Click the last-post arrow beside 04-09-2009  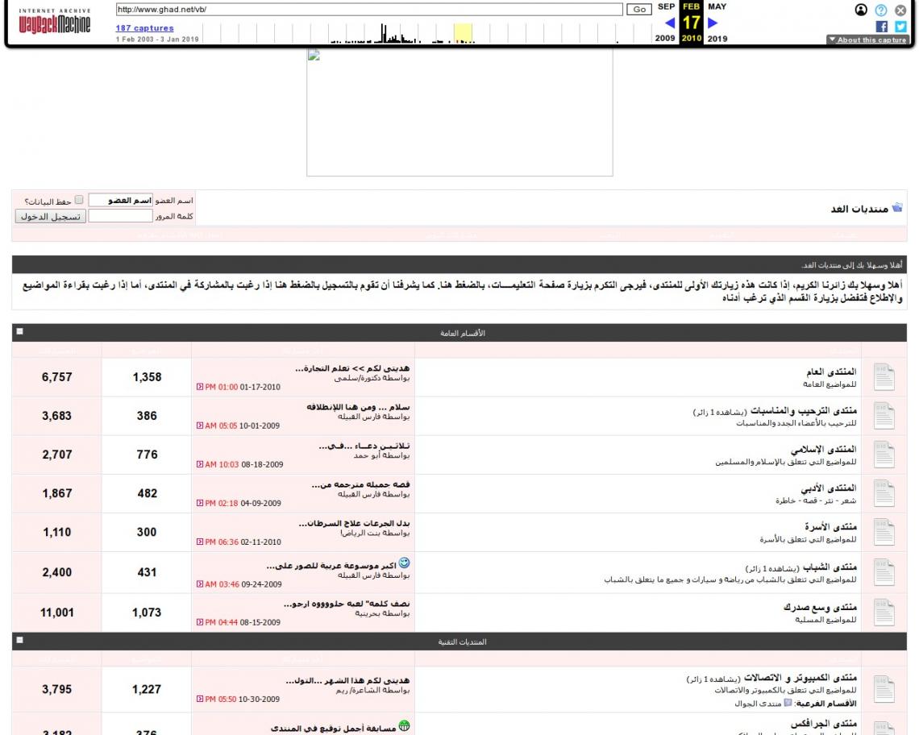tap(200, 503)
